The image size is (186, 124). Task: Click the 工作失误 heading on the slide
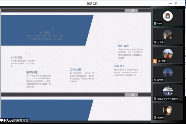[75, 70]
